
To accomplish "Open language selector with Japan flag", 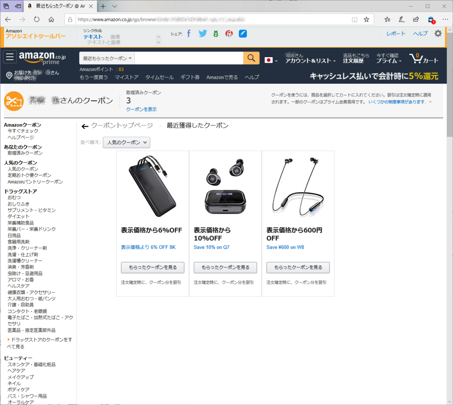I will pos(271,60).
